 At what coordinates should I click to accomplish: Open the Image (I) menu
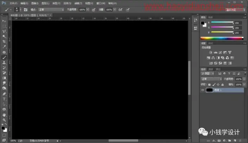(x=35, y=3)
